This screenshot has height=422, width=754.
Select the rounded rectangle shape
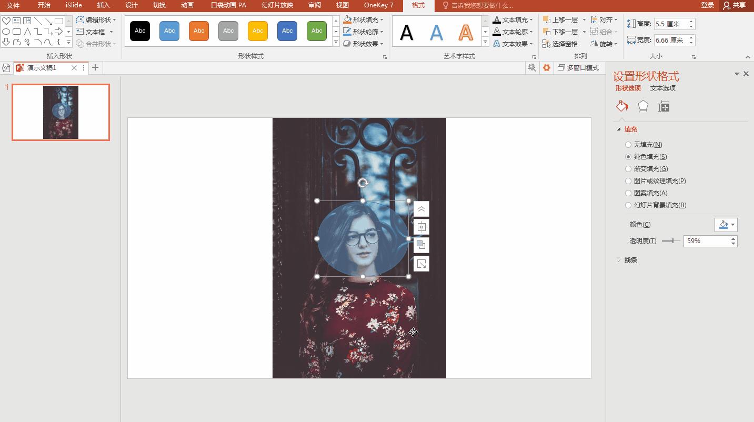click(x=17, y=32)
